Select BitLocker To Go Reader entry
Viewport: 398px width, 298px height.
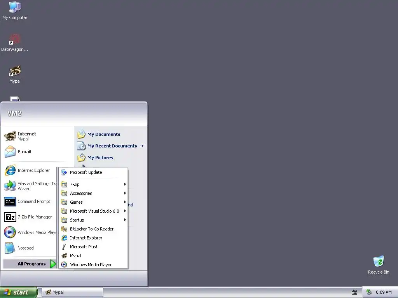(x=93, y=229)
